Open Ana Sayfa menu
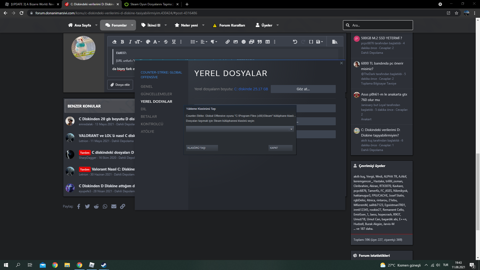 click(x=79, y=25)
